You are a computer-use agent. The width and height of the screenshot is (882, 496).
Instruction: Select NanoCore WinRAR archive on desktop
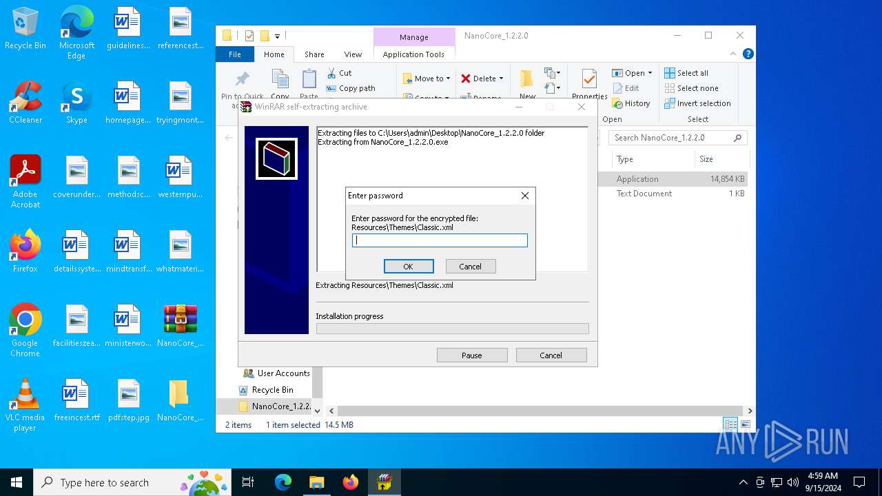tap(180, 326)
